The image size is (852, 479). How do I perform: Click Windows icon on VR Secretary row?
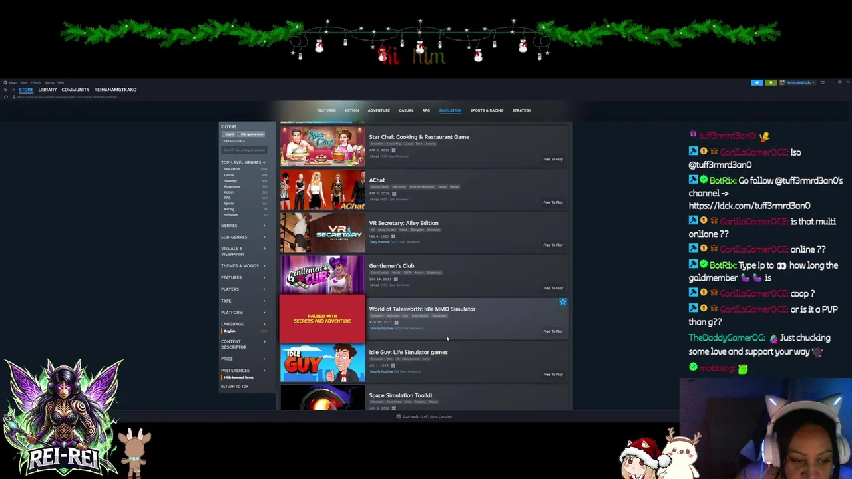[x=393, y=236]
